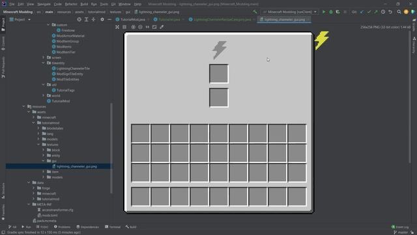Open the Refactor menu

(x=71, y=5)
